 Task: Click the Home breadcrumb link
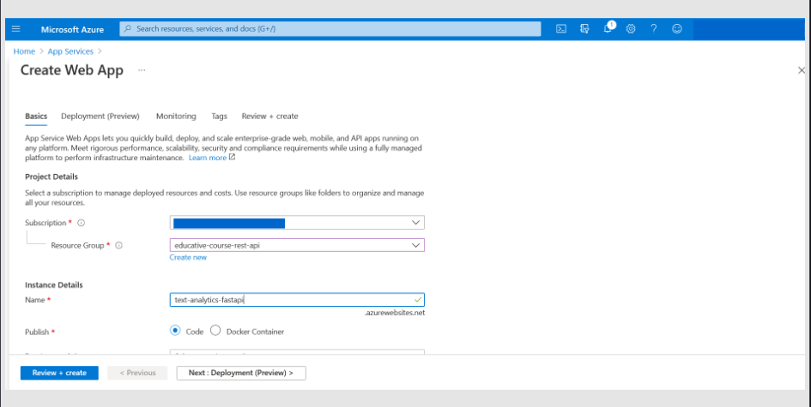24,51
